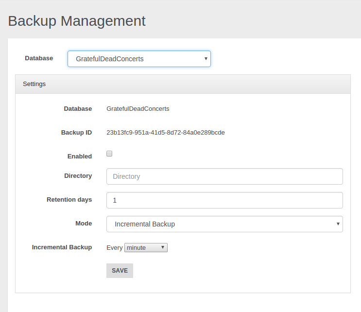Click the Enabled label
The image size is (361, 312).
[79, 156]
